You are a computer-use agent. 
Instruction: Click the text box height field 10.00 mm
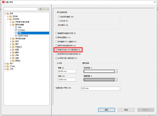(67, 80)
